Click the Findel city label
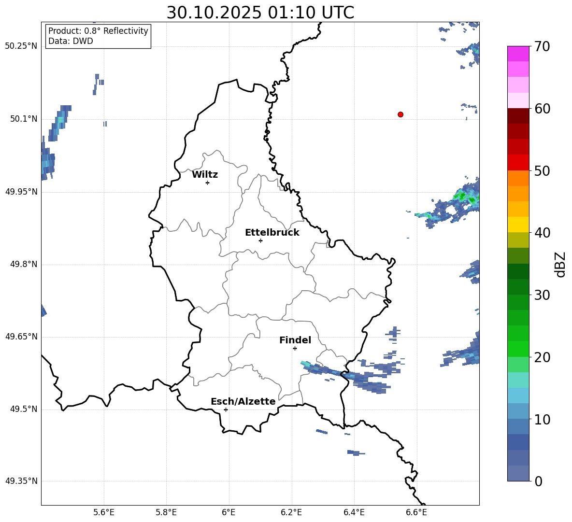Viewport: 572px width, 522px height. click(x=295, y=340)
